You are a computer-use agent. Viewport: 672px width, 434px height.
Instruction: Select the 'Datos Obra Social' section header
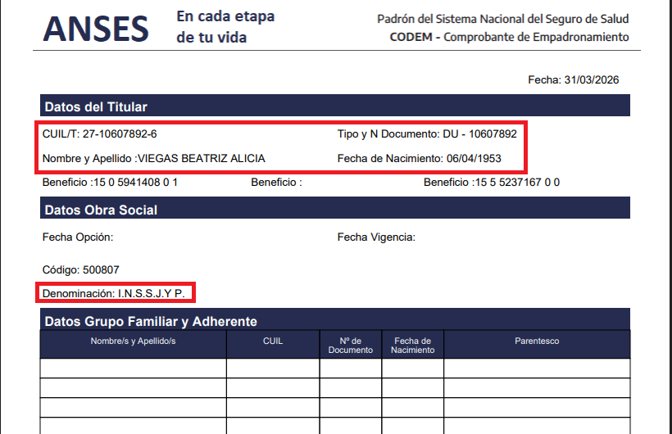coord(101,210)
